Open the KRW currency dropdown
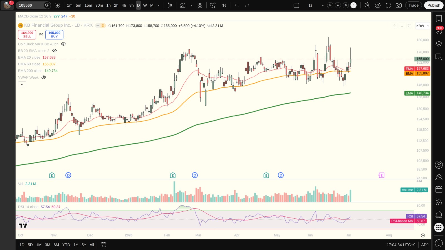 (423, 26)
